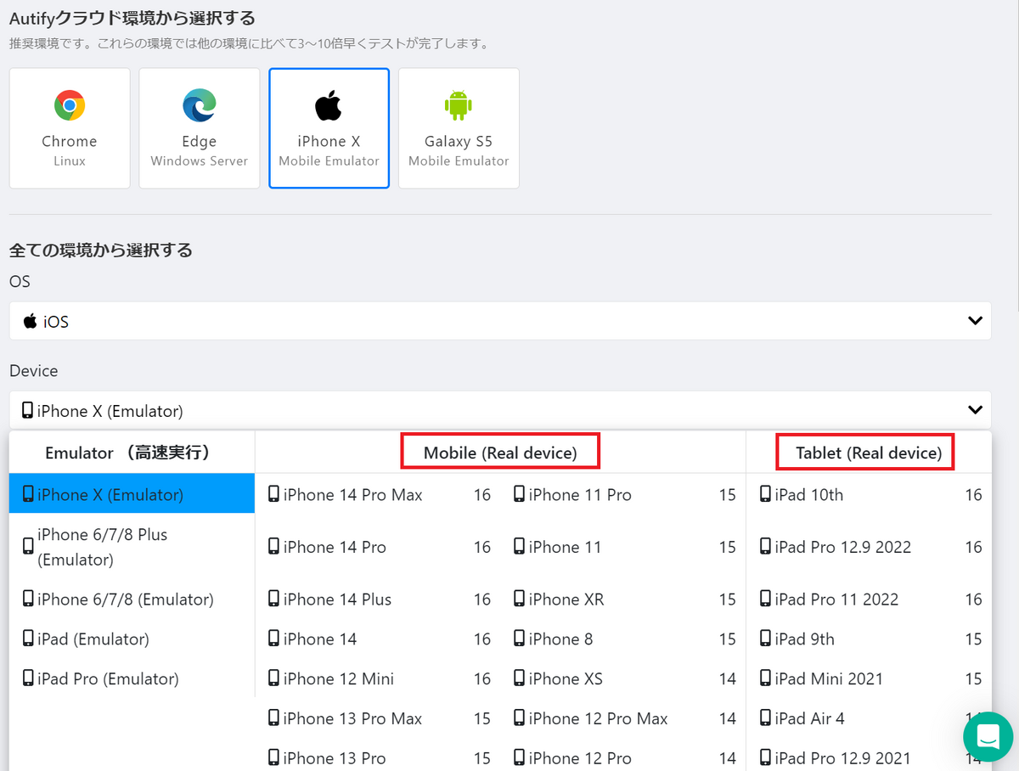This screenshot has width=1019, height=771.
Task: Choose the Galaxy S5 Mobile Emulator card
Action: point(459,128)
